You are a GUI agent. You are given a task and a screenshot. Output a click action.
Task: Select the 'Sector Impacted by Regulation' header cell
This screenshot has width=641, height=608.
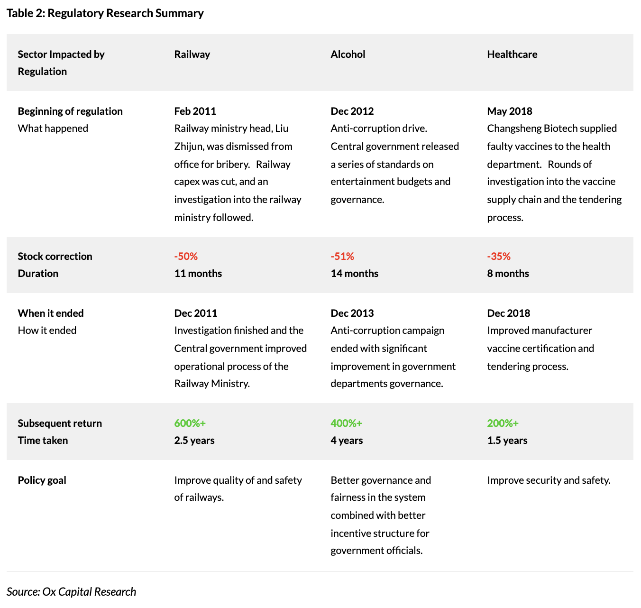pyautogui.click(x=61, y=63)
